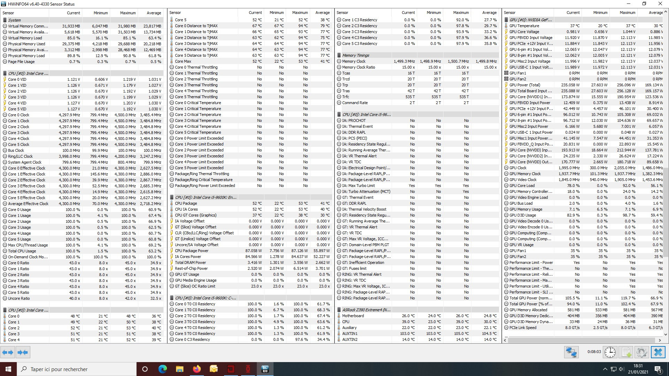
Task: Click the vertical scrollbar's down arrow
Action: click(666, 334)
